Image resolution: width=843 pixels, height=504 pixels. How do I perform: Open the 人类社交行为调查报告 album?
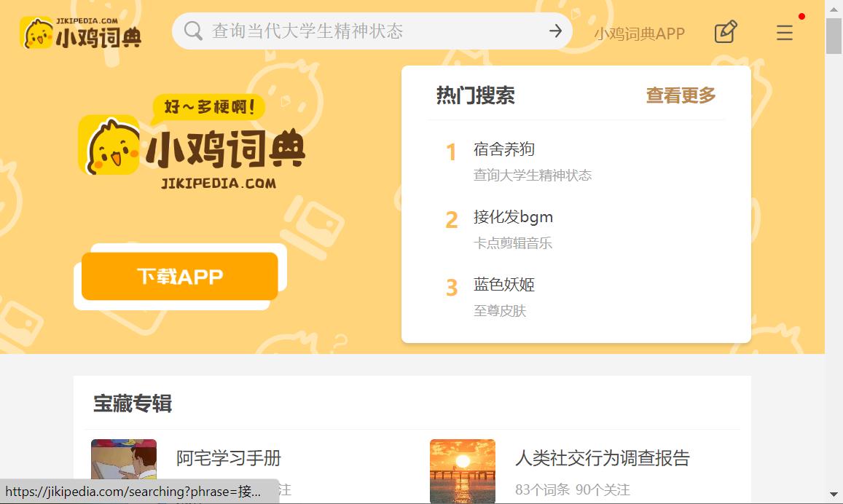point(603,458)
